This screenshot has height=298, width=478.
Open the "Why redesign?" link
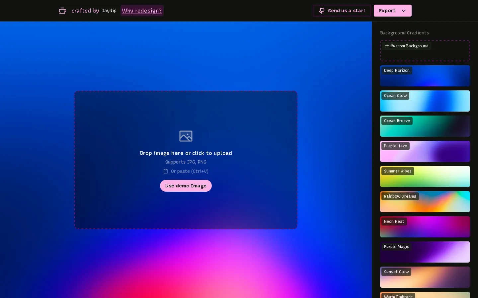[142, 11]
